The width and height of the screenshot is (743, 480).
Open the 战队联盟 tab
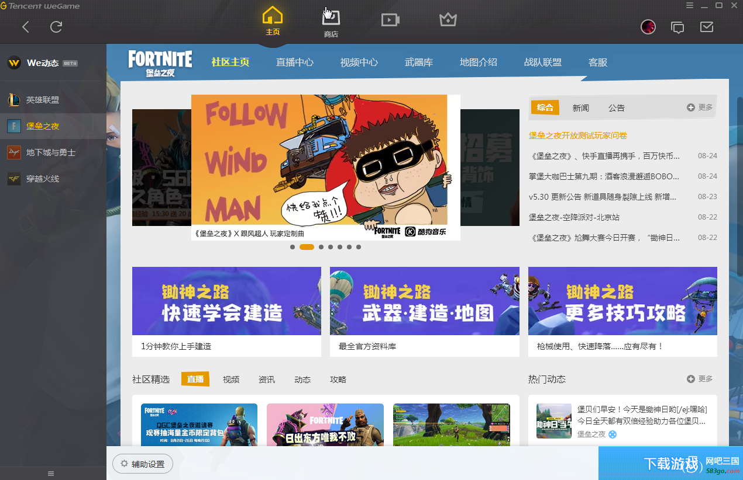(x=543, y=62)
